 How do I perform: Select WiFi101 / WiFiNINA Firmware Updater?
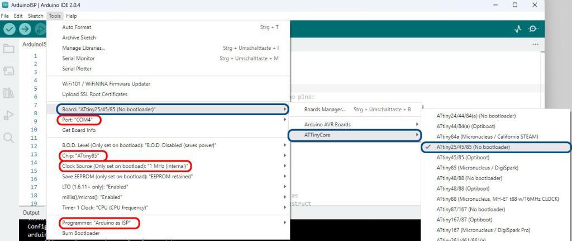point(168,84)
